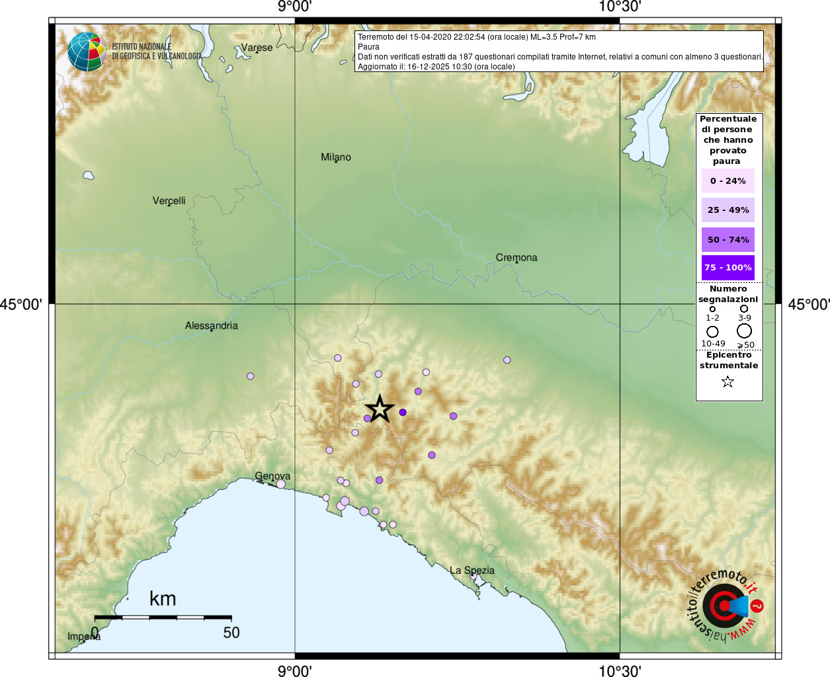
Task: Pick the 75 - 100% color swatch
Action: coord(727,268)
